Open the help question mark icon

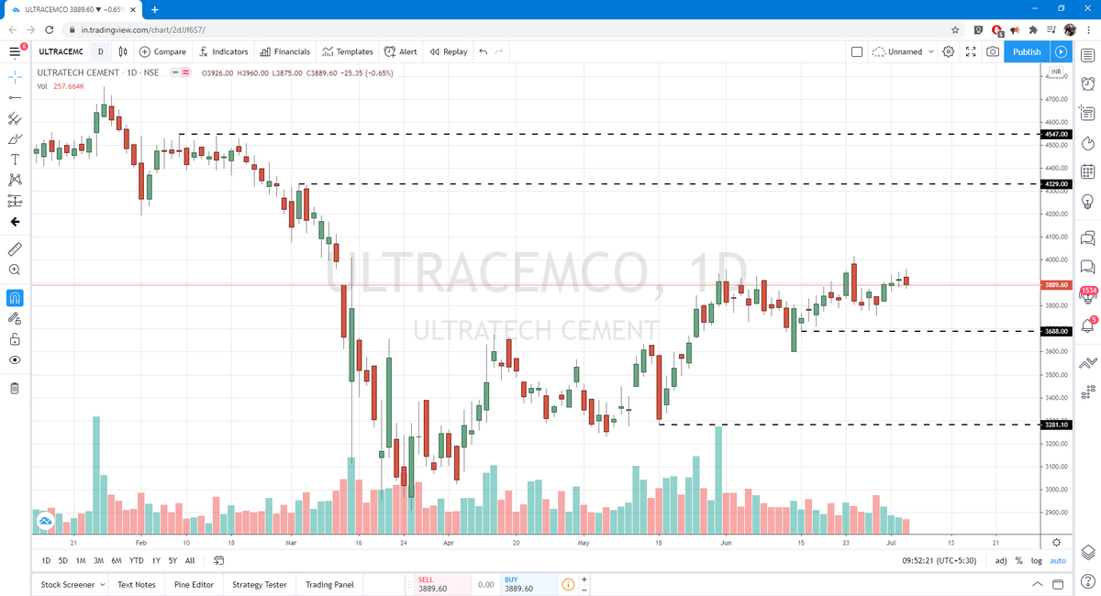(1088, 582)
